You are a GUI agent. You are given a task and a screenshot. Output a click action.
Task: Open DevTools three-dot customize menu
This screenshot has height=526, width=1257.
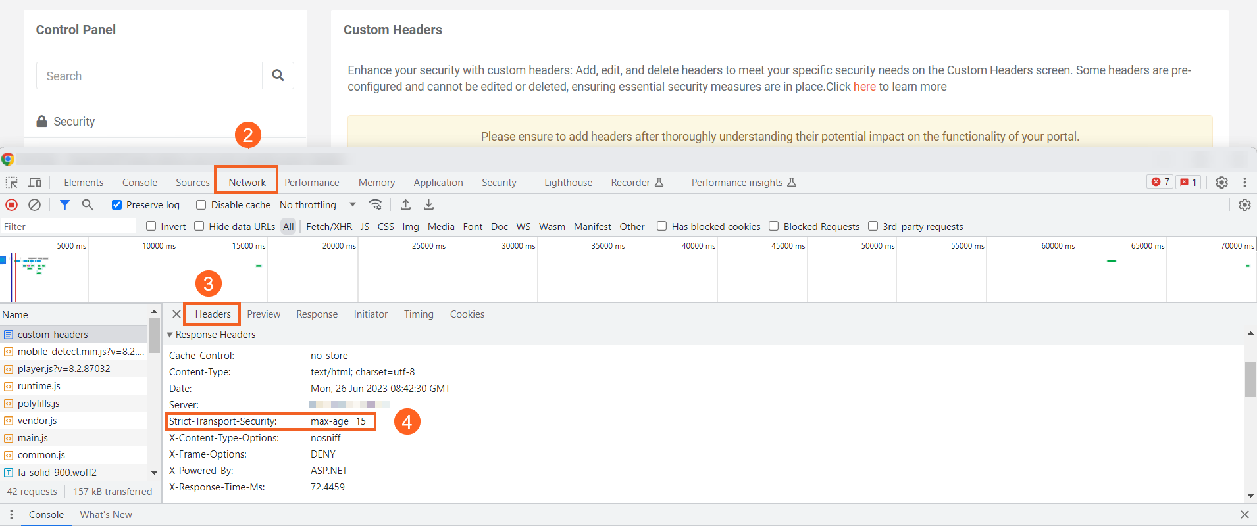[1244, 183]
